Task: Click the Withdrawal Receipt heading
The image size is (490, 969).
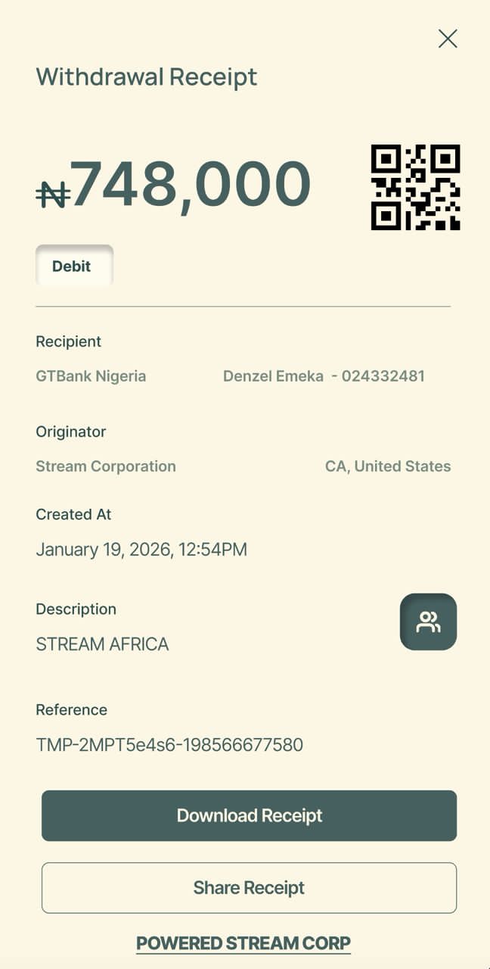Action: [147, 76]
